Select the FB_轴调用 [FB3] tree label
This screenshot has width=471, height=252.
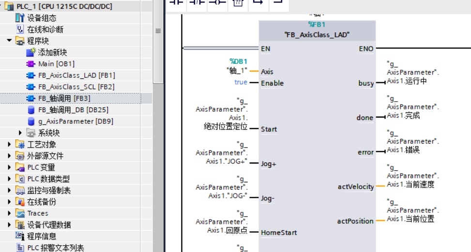(64, 98)
